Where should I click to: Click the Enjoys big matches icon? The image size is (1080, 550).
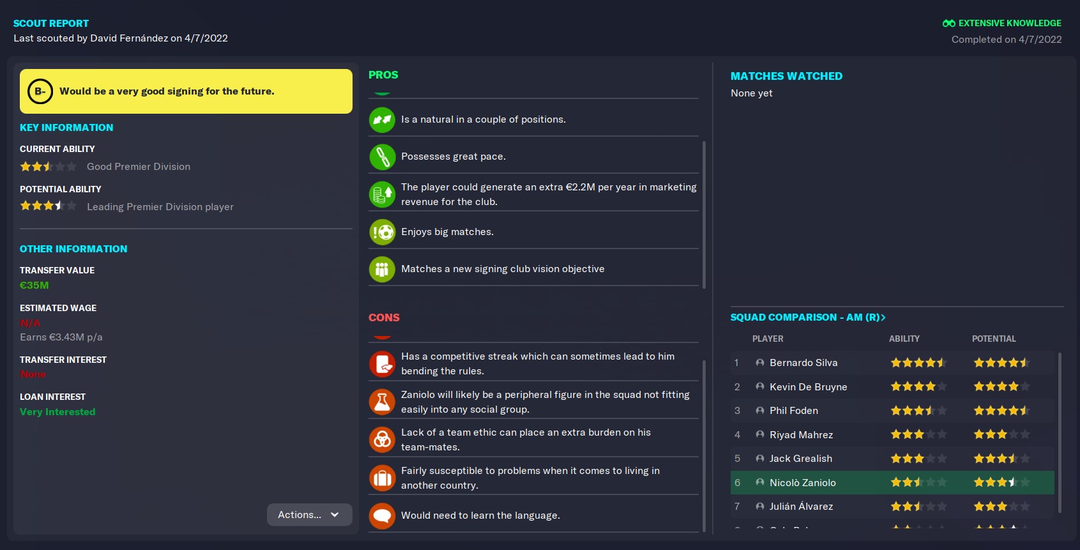point(382,232)
